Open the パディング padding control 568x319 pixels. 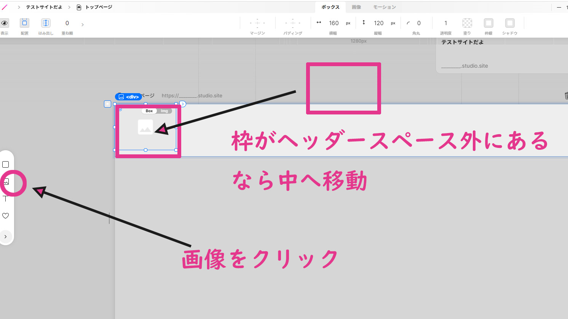[293, 23]
